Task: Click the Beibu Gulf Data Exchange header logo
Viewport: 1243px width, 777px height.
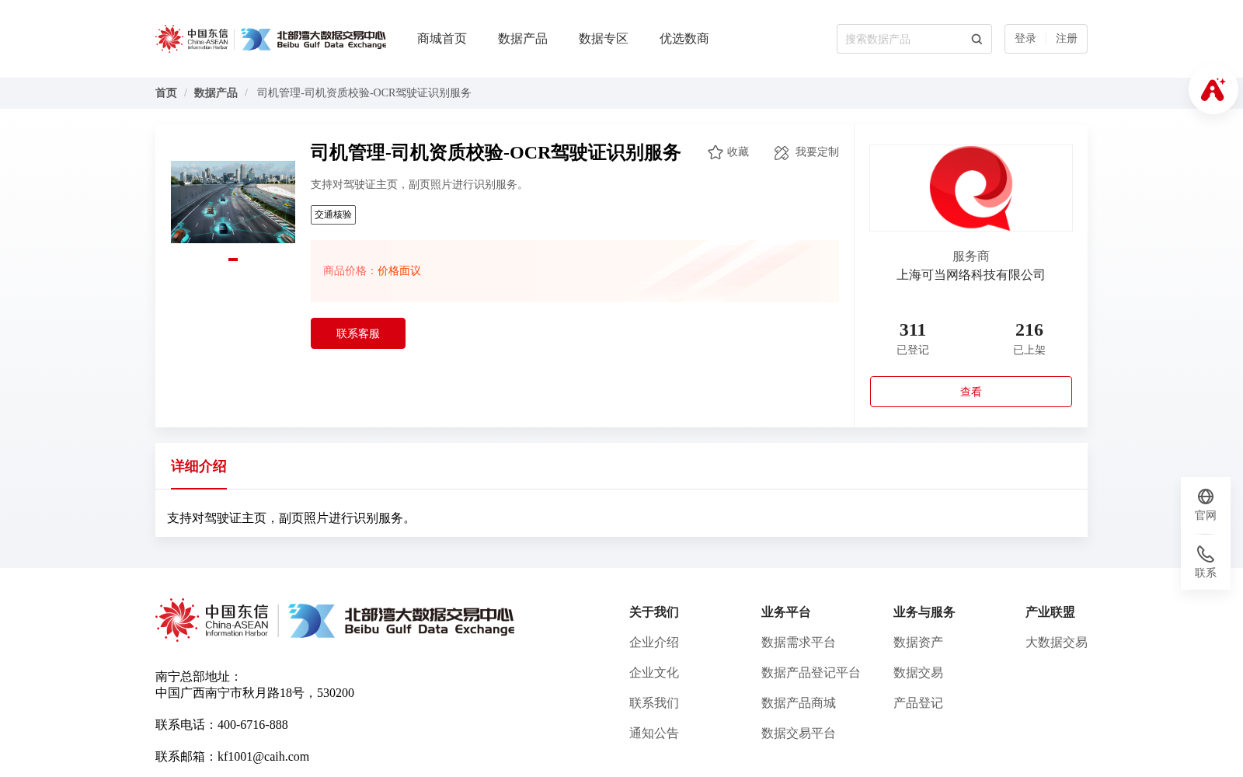Action: (313, 39)
